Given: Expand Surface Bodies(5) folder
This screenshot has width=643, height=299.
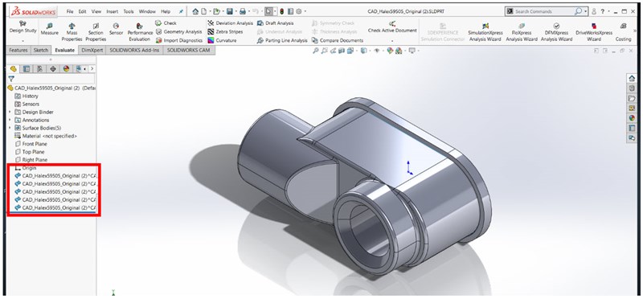Looking at the screenshot, I should point(10,128).
